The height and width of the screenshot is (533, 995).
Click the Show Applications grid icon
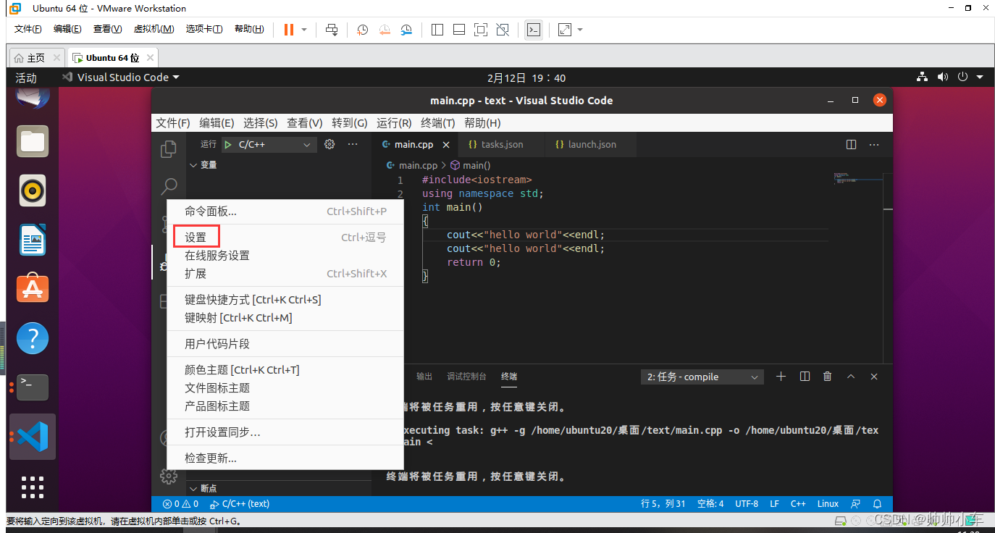[x=33, y=487]
